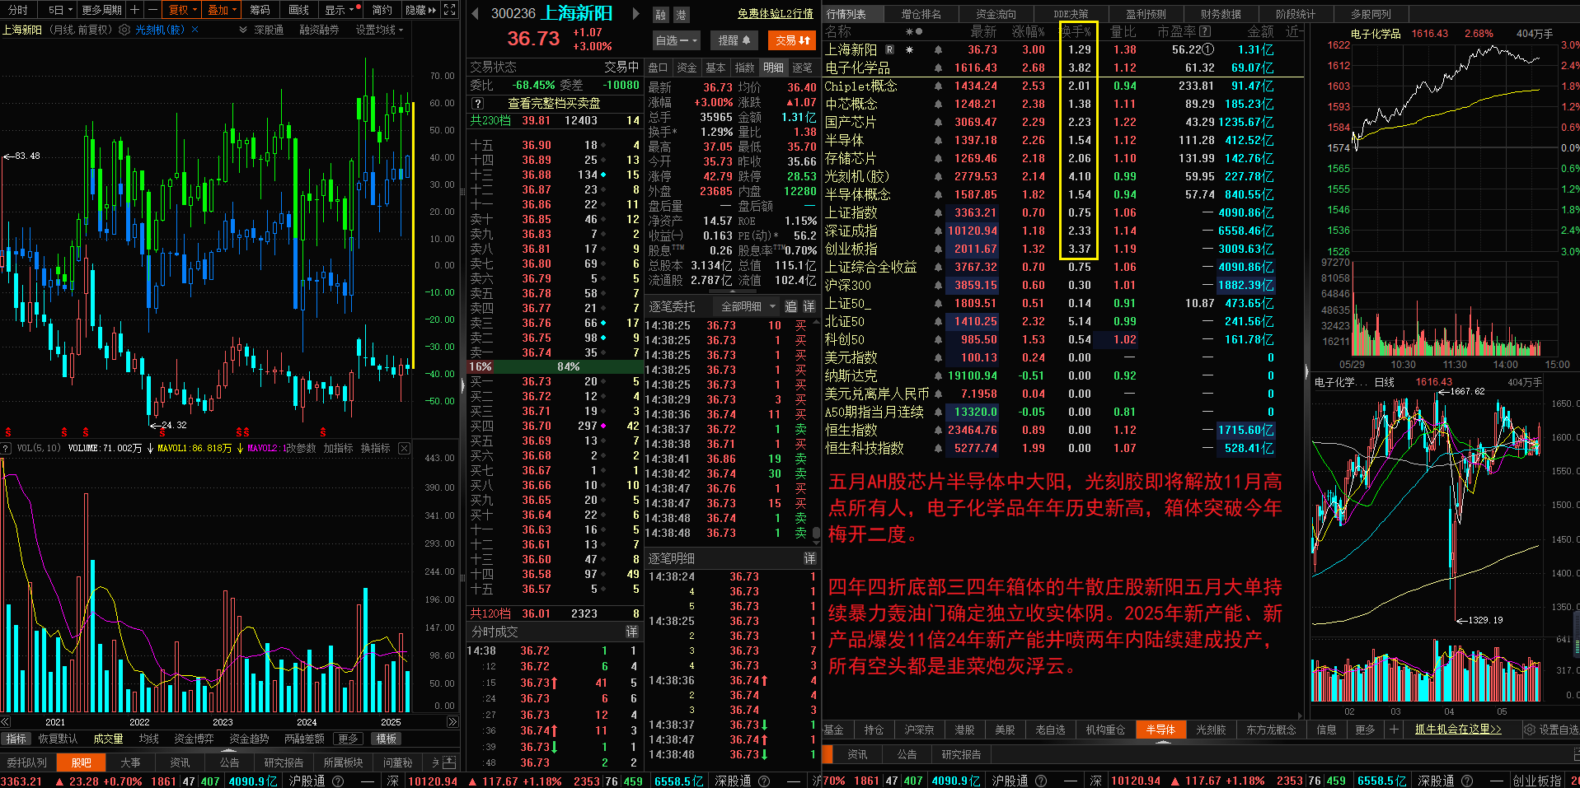The height and width of the screenshot is (788, 1580).
Task: Click the VOL indicator help question icon
Action: [7, 448]
